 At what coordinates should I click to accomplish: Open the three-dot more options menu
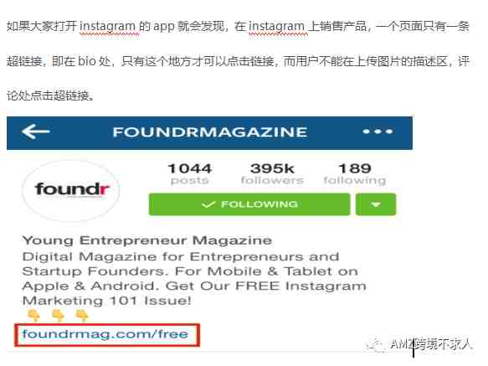click(x=378, y=131)
